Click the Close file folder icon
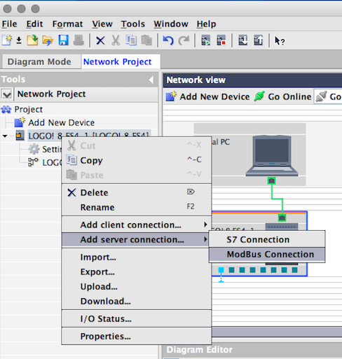 (32, 41)
